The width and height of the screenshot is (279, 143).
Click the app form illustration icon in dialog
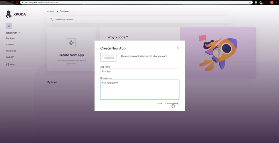tap(108, 57)
